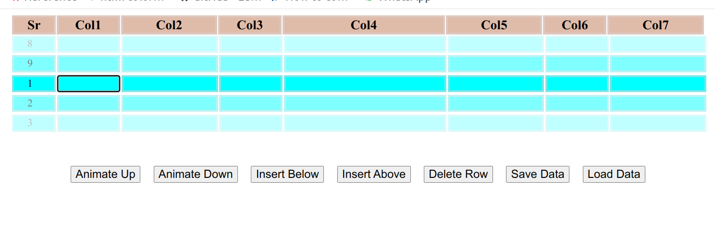Click the Delete Row button
This screenshot has width=715, height=234.
[x=458, y=174]
